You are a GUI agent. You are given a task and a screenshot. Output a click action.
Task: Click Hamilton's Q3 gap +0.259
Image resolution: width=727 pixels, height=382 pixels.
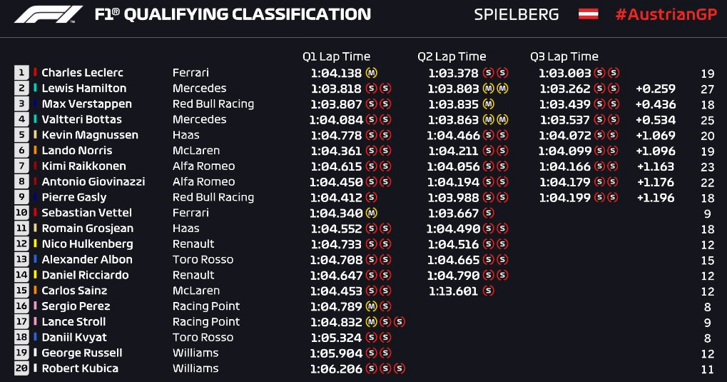pyautogui.click(x=656, y=89)
